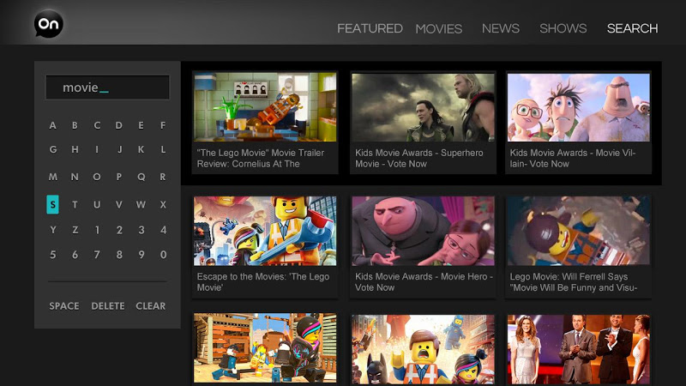Click digit 4 on keyboard
The width and height of the screenshot is (686, 386).
(x=163, y=230)
